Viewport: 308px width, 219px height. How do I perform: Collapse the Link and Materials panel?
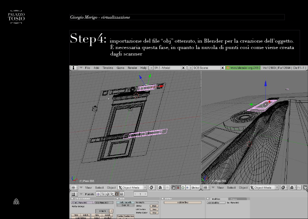click(72, 199)
